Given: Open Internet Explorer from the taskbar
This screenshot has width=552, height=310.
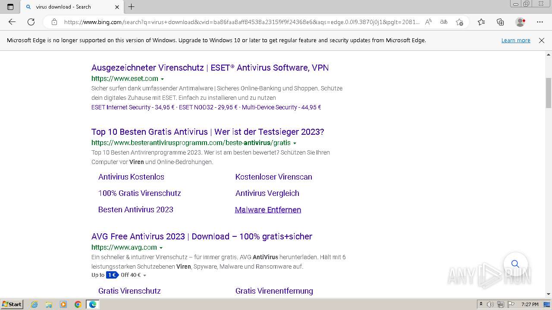Looking at the screenshot, I should (34, 304).
